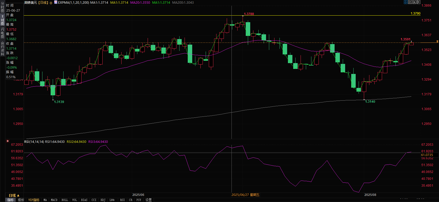The width and height of the screenshot is (439, 202).
Task: Toggle the blue crosshair cursor icon
Action: click(406, 2)
